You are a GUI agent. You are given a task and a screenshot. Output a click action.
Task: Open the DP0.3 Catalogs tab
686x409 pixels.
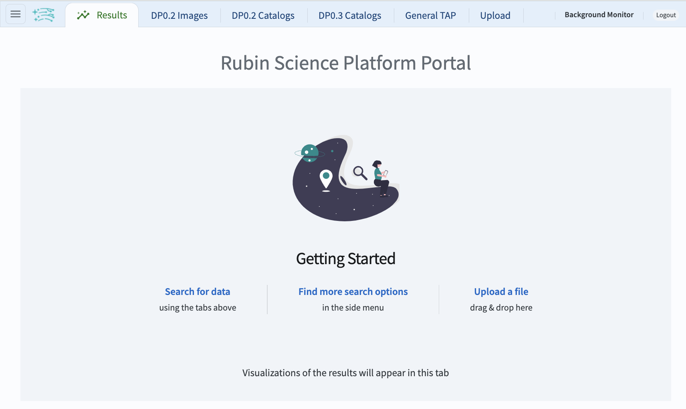point(349,15)
